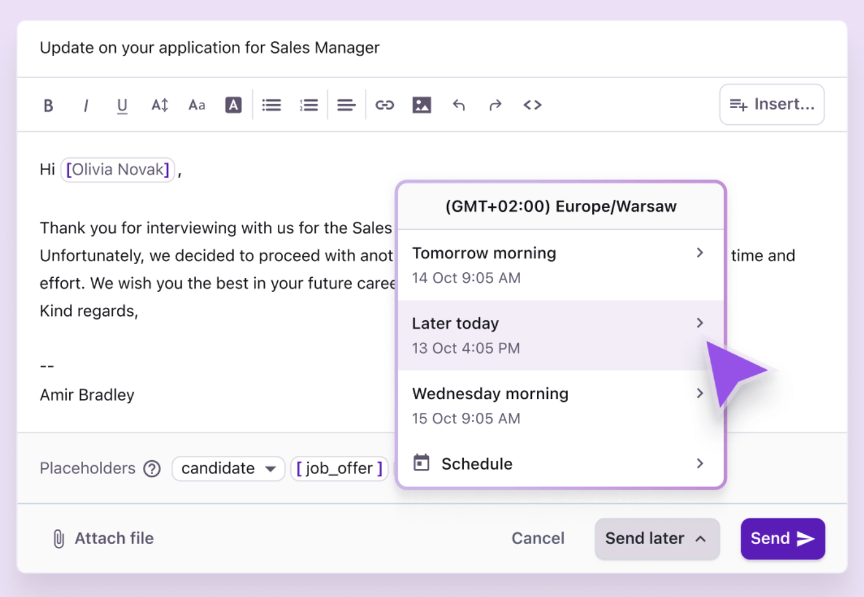Insert a numbered list
Viewport: 864px width, 597px height.
point(309,105)
